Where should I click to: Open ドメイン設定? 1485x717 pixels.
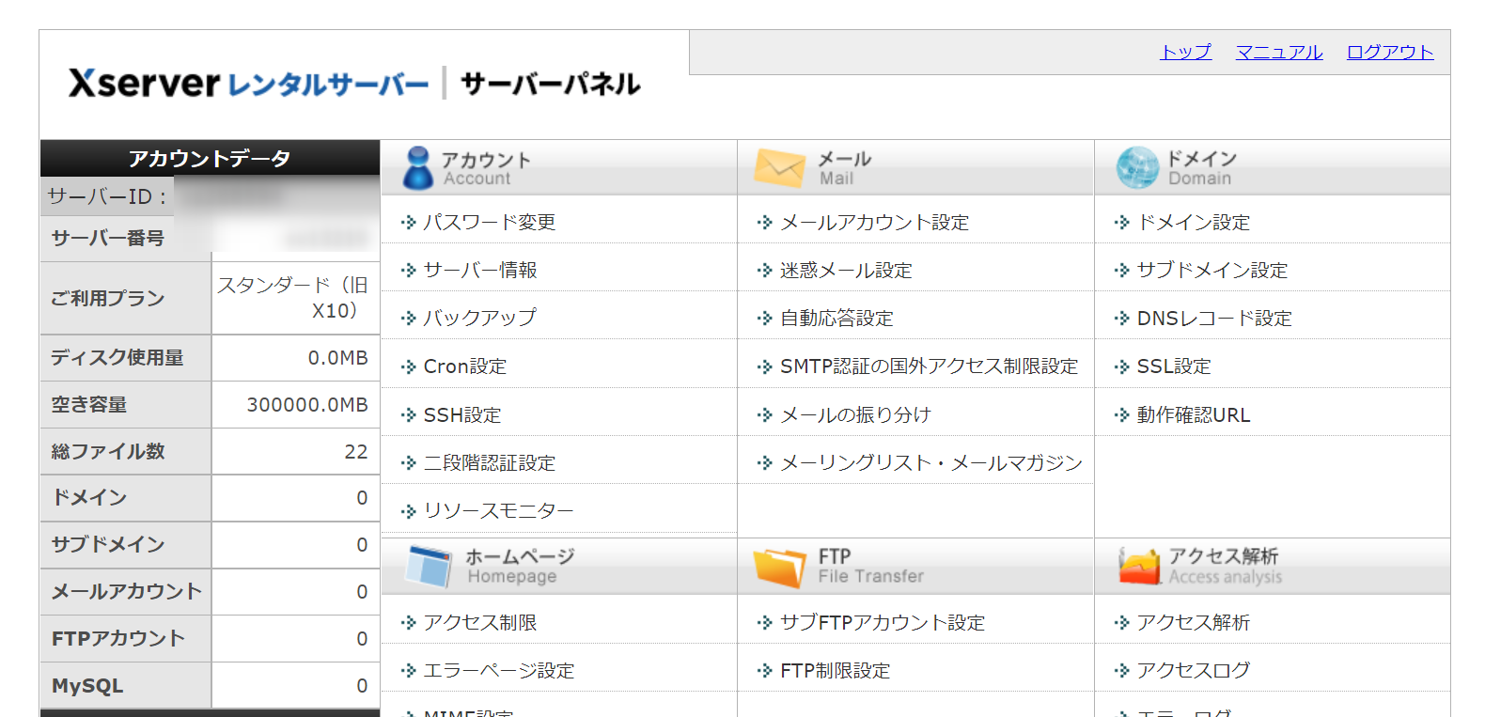pyautogui.click(x=1194, y=222)
